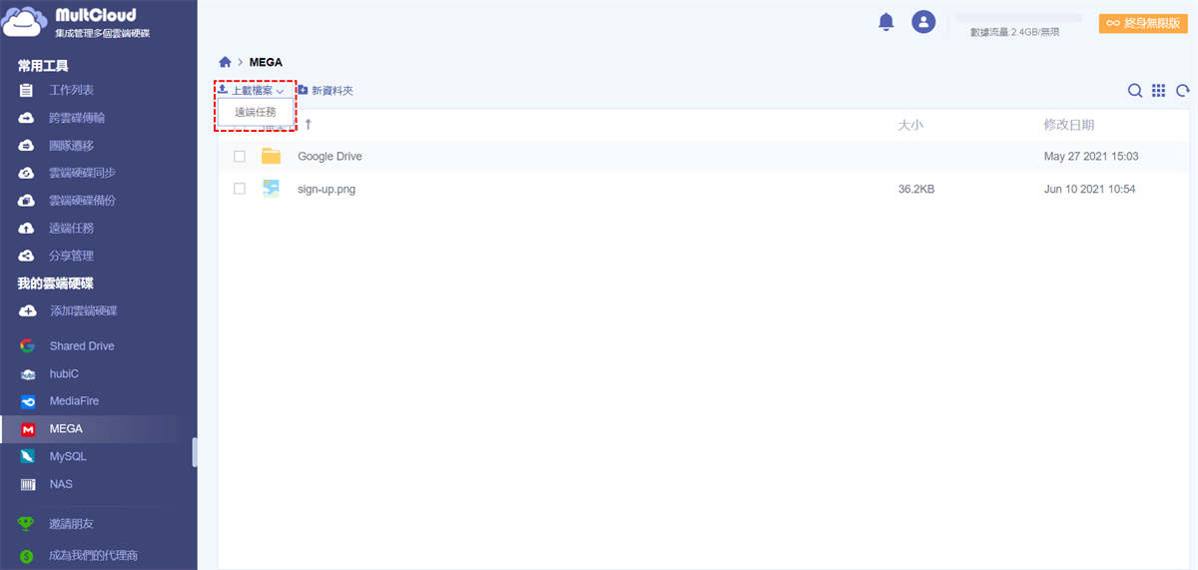The height and width of the screenshot is (570, 1198).
Task: Select MediaFire in the sidebar
Action: pyautogui.click(x=75, y=401)
